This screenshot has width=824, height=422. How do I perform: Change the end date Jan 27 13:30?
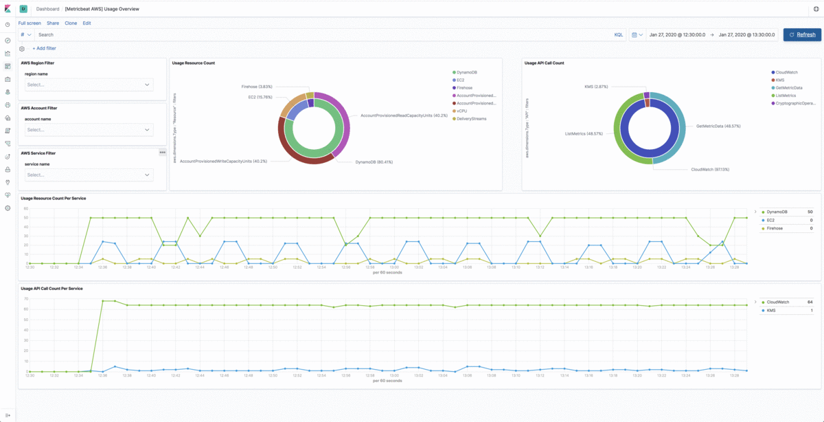click(746, 34)
